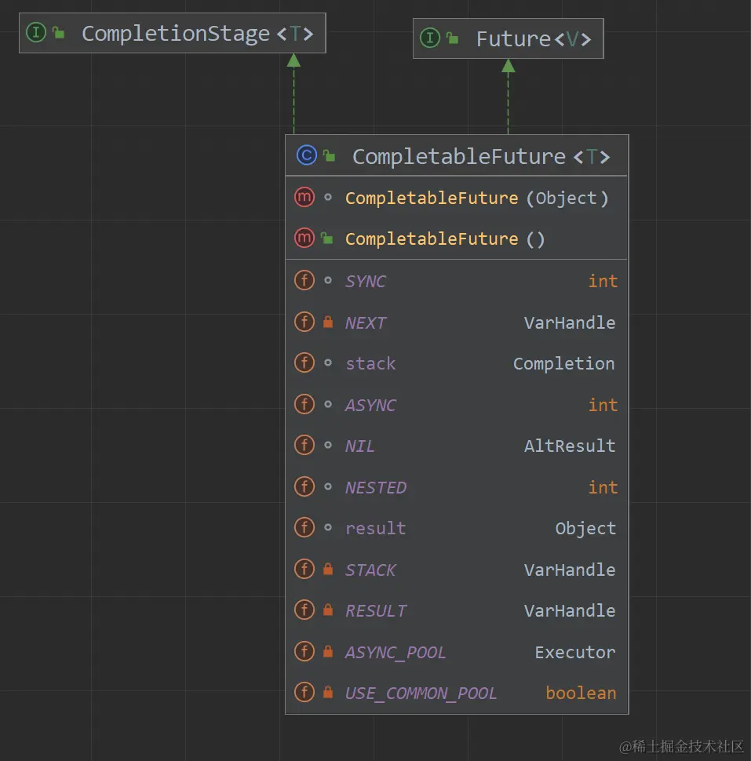The height and width of the screenshot is (761, 751).
Task: Click the field icon for NIL
Action: pyautogui.click(x=304, y=445)
